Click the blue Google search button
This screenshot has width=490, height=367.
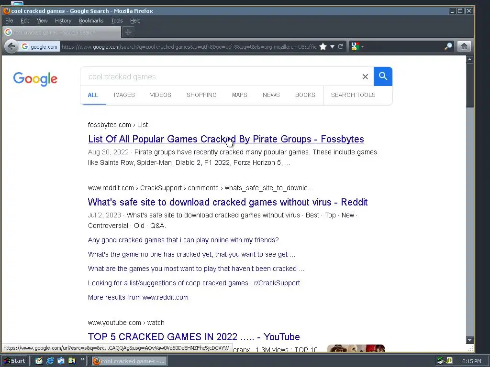[383, 76]
